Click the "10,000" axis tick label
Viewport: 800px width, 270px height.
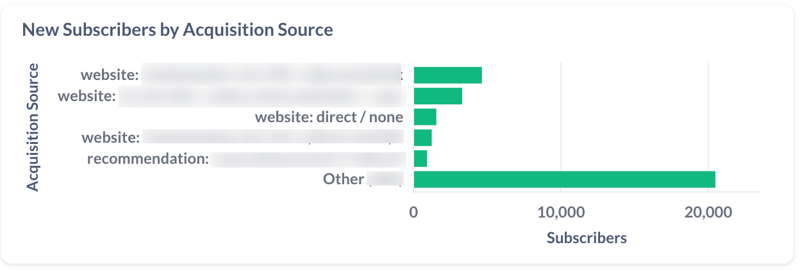coord(560,212)
